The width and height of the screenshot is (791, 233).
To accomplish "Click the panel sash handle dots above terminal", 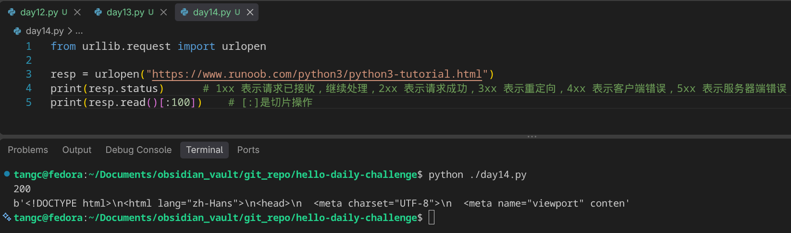I will (x=531, y=137).
